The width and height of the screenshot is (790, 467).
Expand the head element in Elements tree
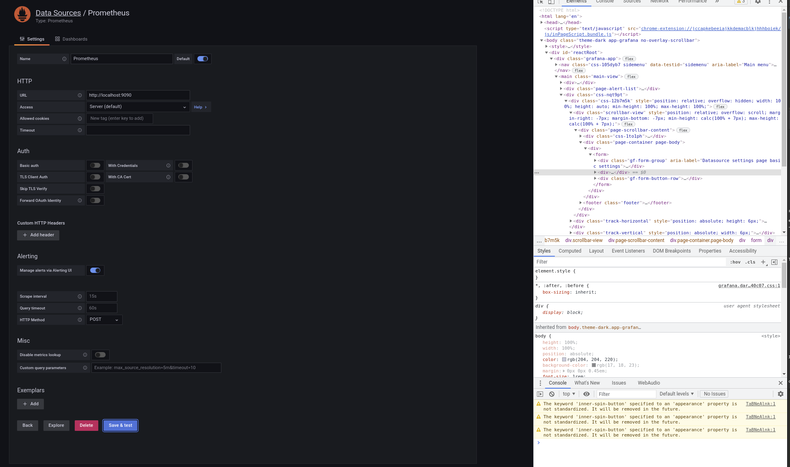point(542,22)
